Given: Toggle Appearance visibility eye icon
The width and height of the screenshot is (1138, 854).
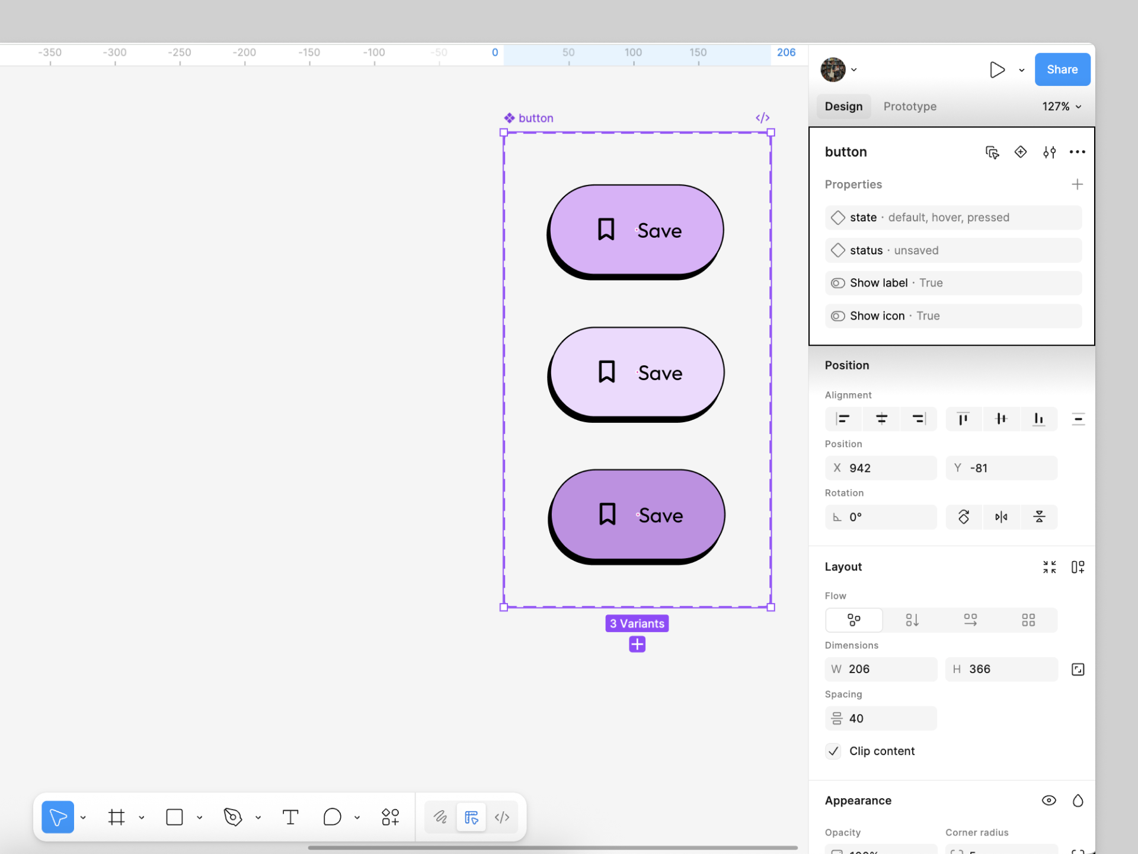Looking at the screenshot, I should tap(1049, 801).
